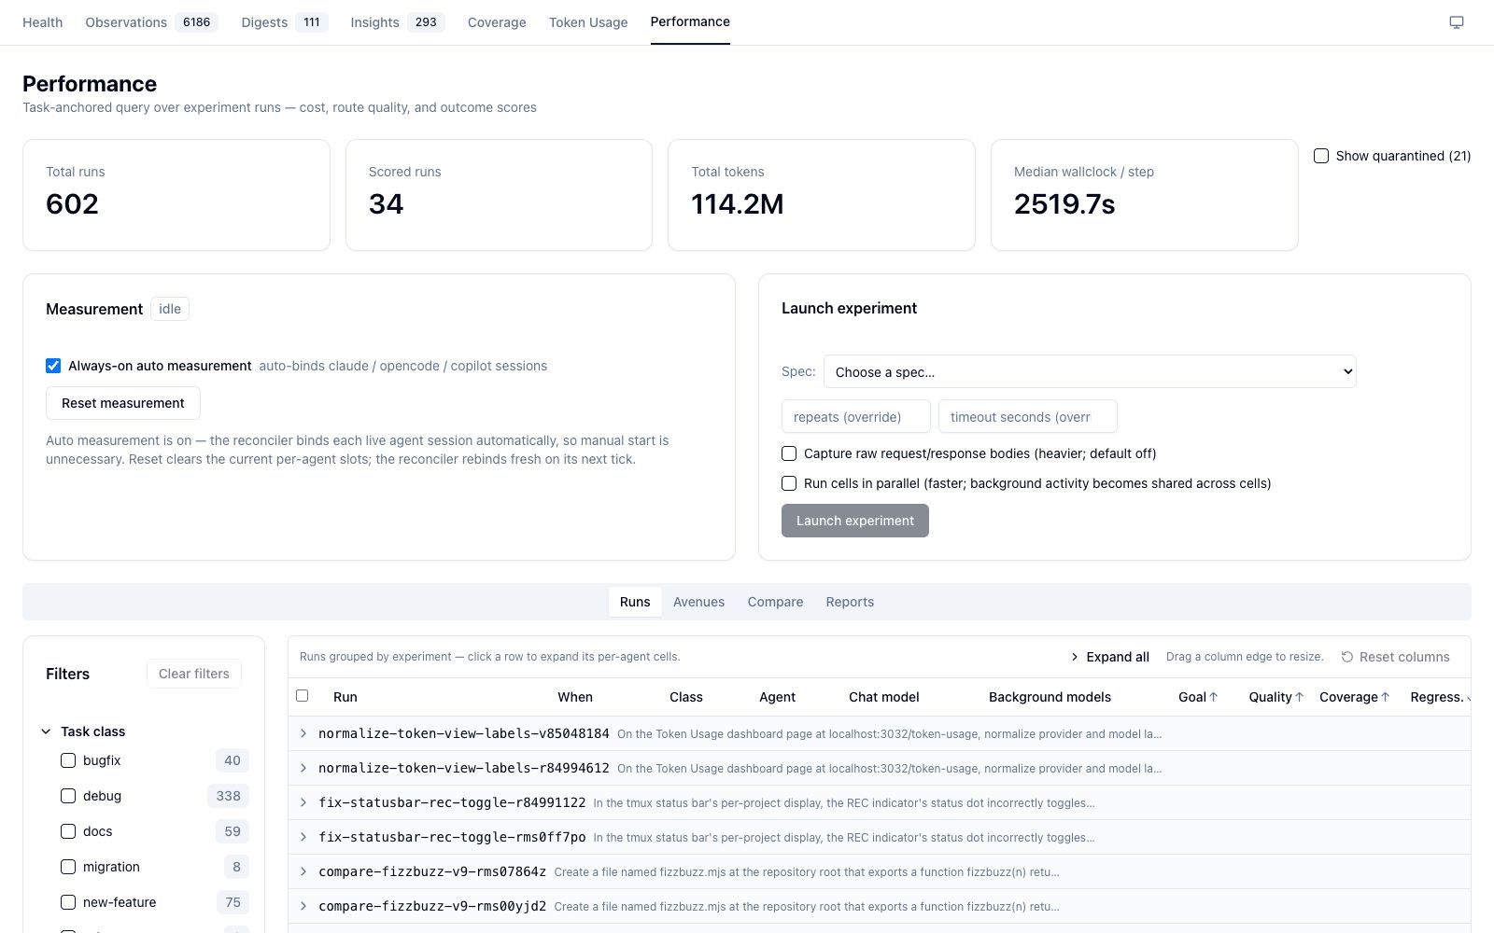Check the debug task class filter
The height and width of the screenshot is (933, 1494).
pos(68,796)
